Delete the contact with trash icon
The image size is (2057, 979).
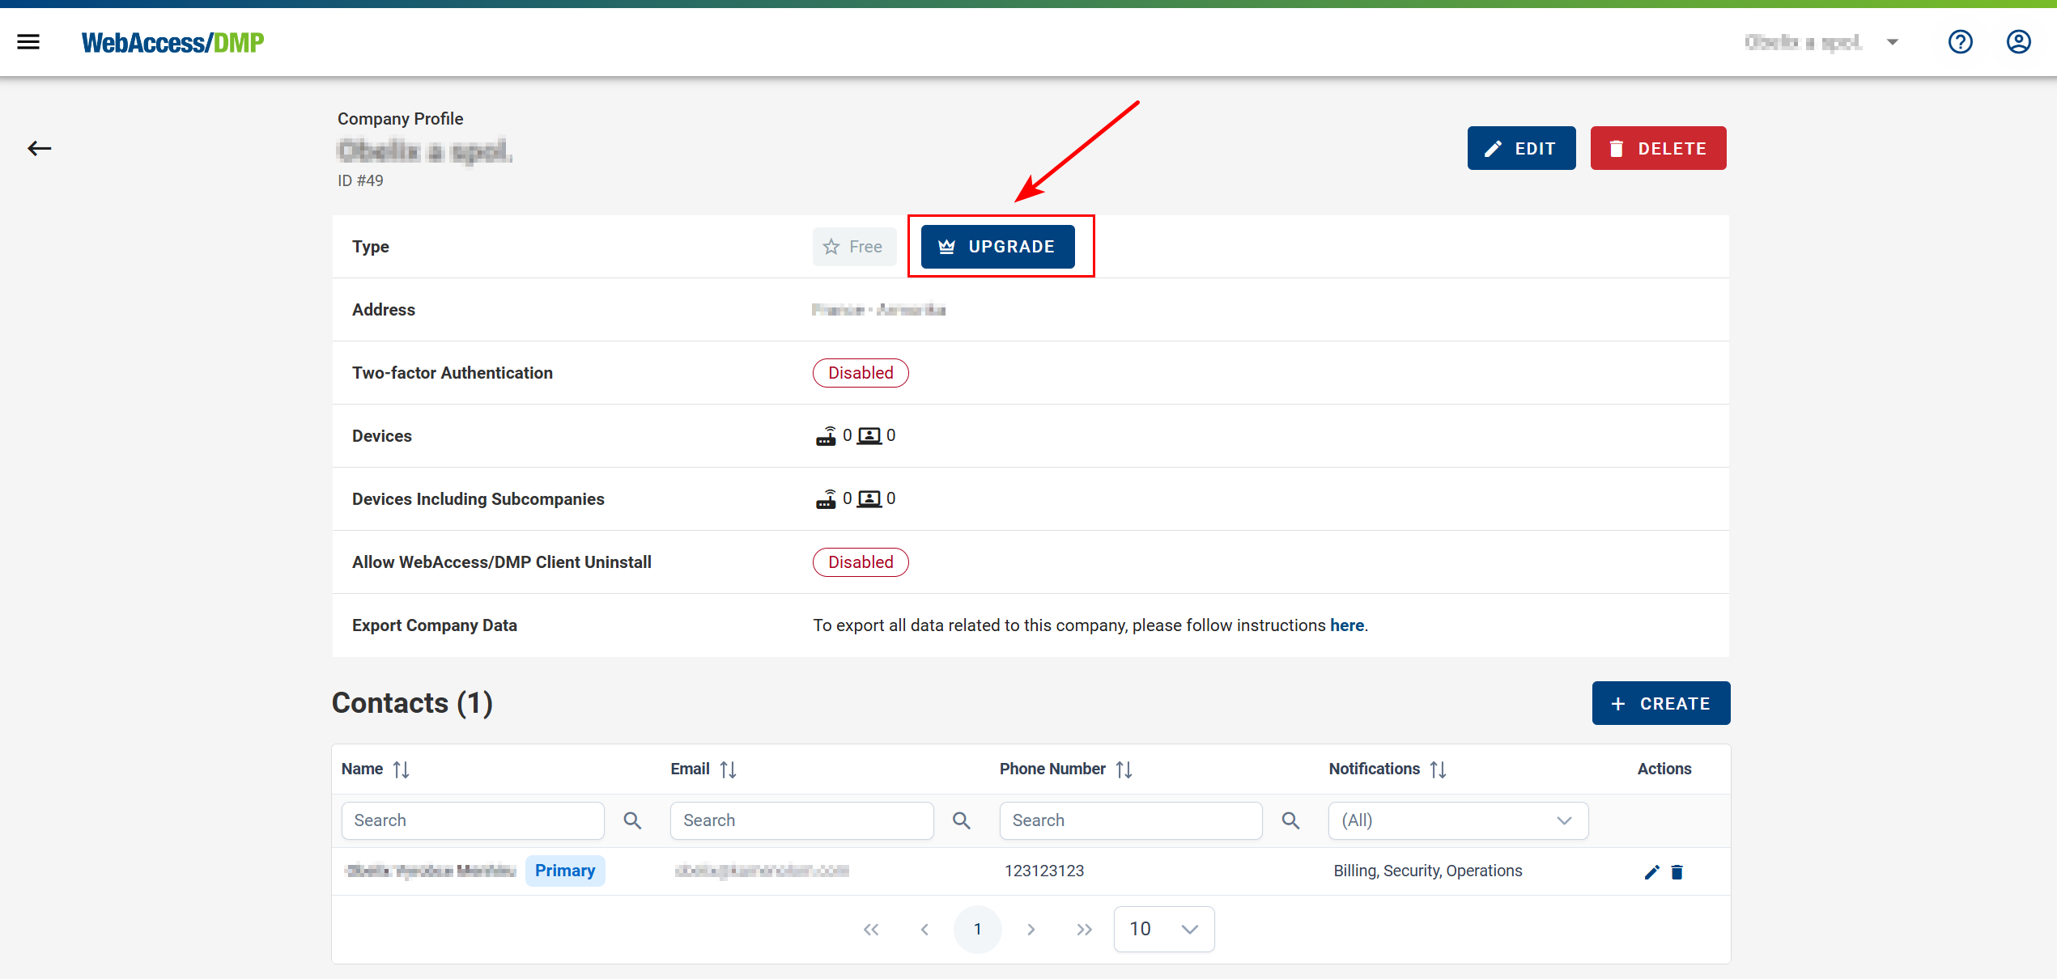coord(1677,871)
